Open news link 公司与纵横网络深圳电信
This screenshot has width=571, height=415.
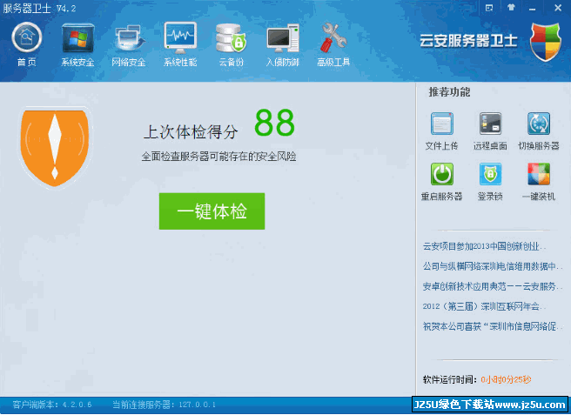tap(493, 266)
